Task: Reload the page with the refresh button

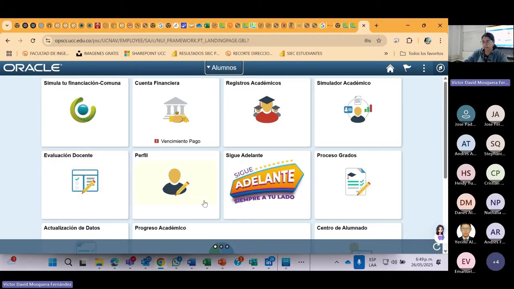Action: coord(33,41)
